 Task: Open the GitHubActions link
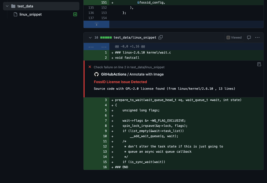point(113,74)
